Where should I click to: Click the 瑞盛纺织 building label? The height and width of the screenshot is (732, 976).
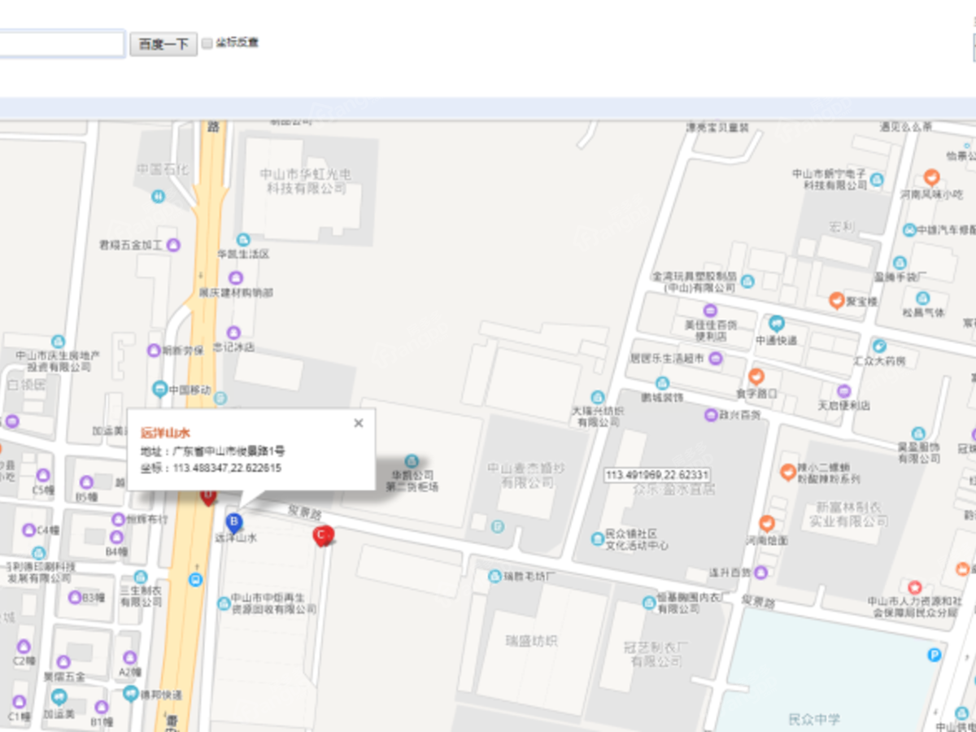point(530,641)
